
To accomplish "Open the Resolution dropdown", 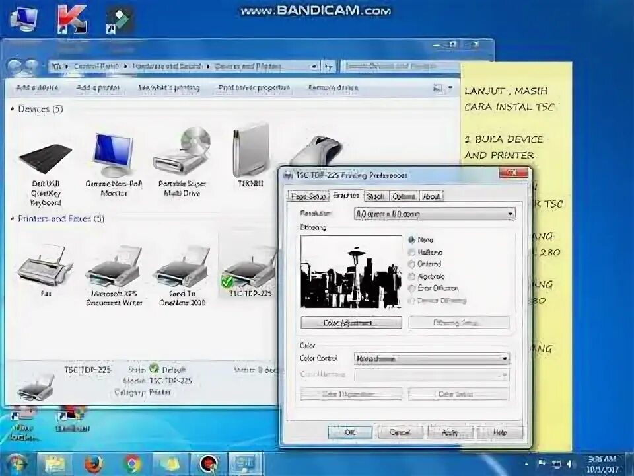I will click(x=435, y=214).
